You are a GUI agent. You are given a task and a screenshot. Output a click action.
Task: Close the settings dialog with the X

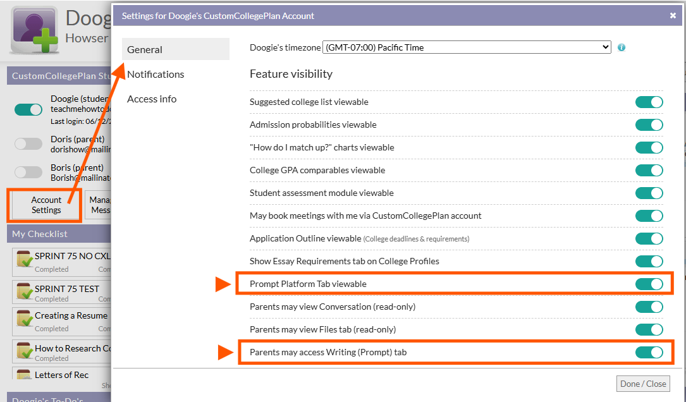coord(673,16)
